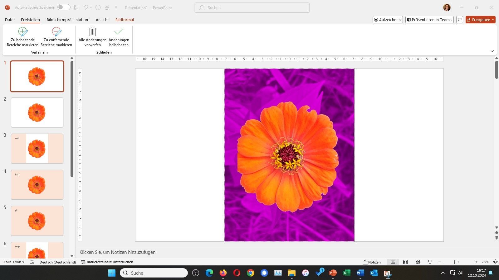Open Customize Quick Access Toolbar dropdown
Viewport: 499px width, 280px height.
click(x=116, y=7)
